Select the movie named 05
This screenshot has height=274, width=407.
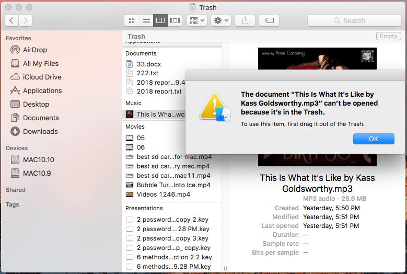pyautogui.click(x=141, y=138)
